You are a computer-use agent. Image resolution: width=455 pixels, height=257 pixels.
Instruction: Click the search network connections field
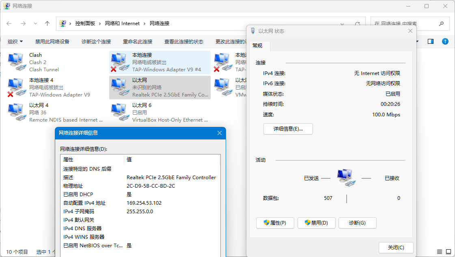pos(406,24)
